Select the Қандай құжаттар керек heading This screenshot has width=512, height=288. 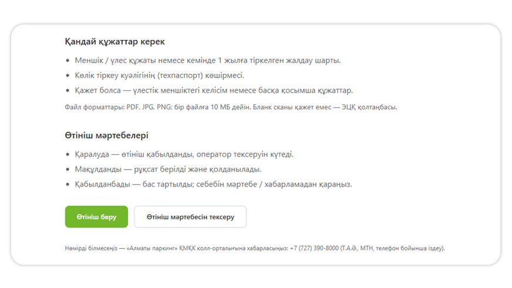pos(114,42)
